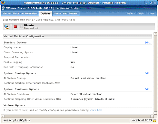The width and height of the screenshot is (158, 124).
Task: Switch to Virtual Machine Overview tab
Action: pyautogui.click(x=20, y=14)
